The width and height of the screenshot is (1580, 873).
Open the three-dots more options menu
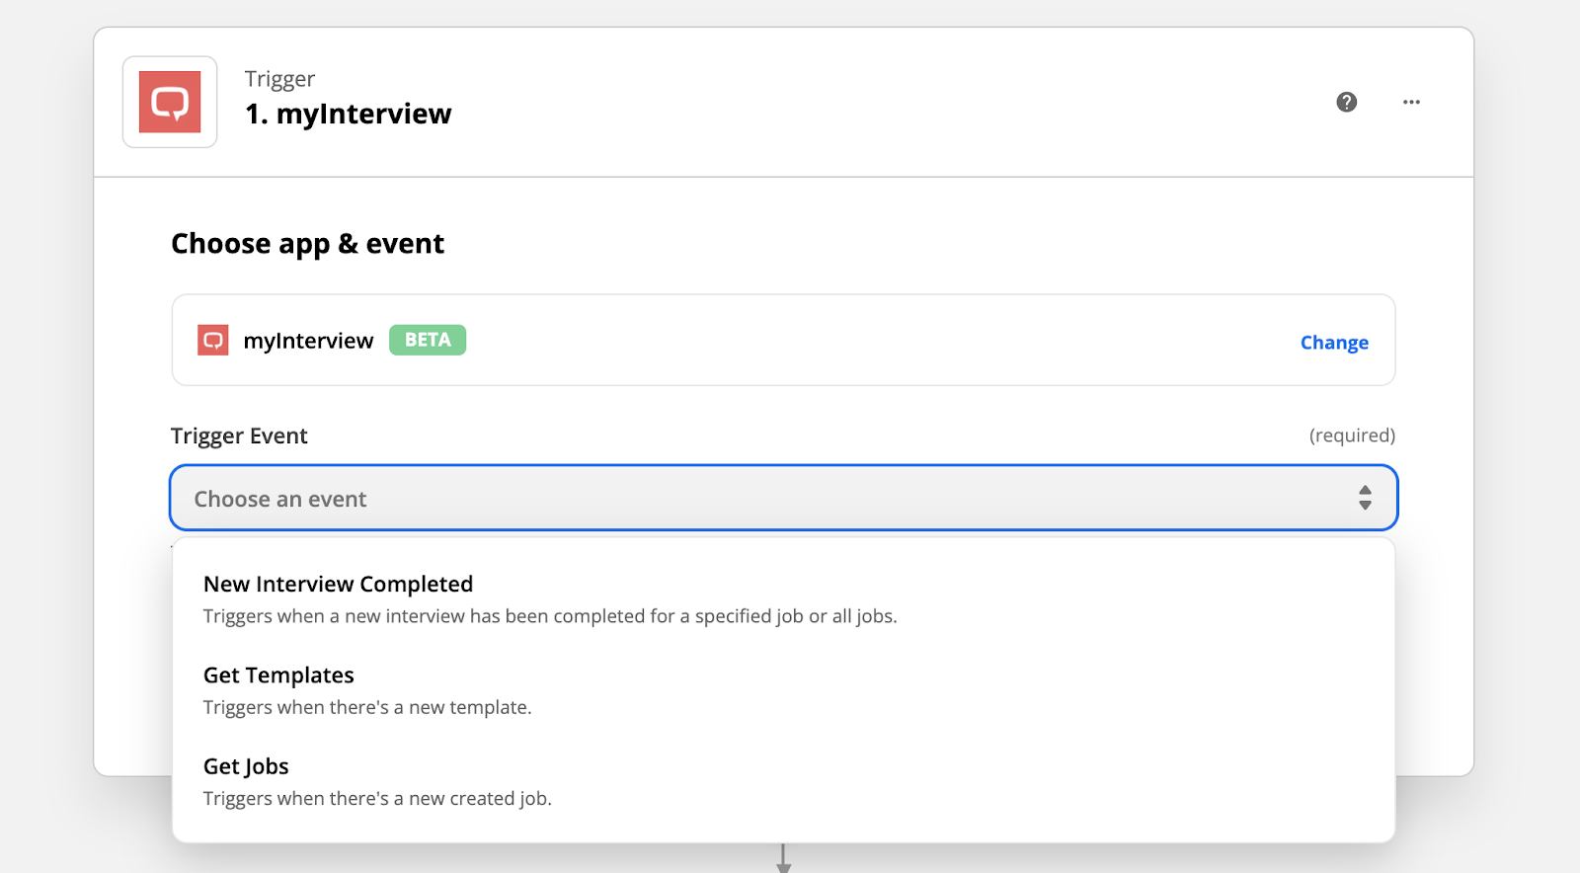click(x=1411, y=102)
